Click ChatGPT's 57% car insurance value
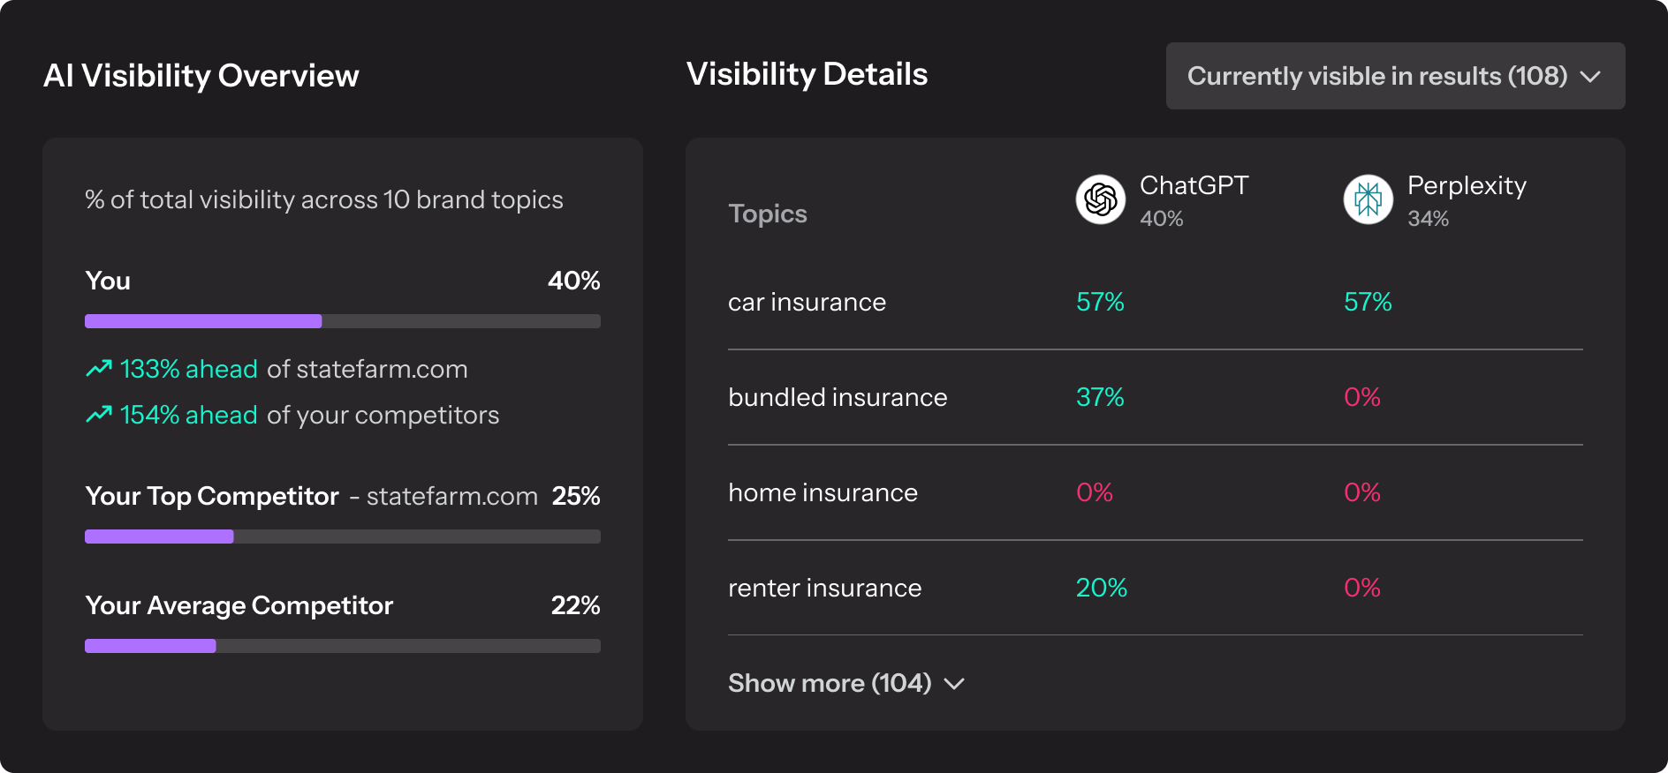This screenshot has height=773, width=1668. coord(1100,302)
